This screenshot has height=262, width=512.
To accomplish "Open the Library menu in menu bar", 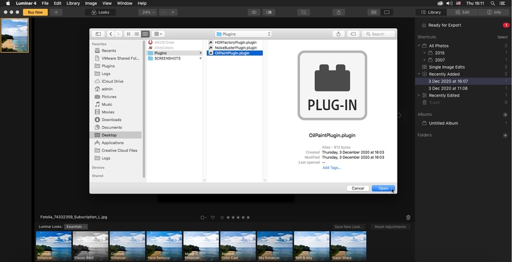I will pos(73,3).
